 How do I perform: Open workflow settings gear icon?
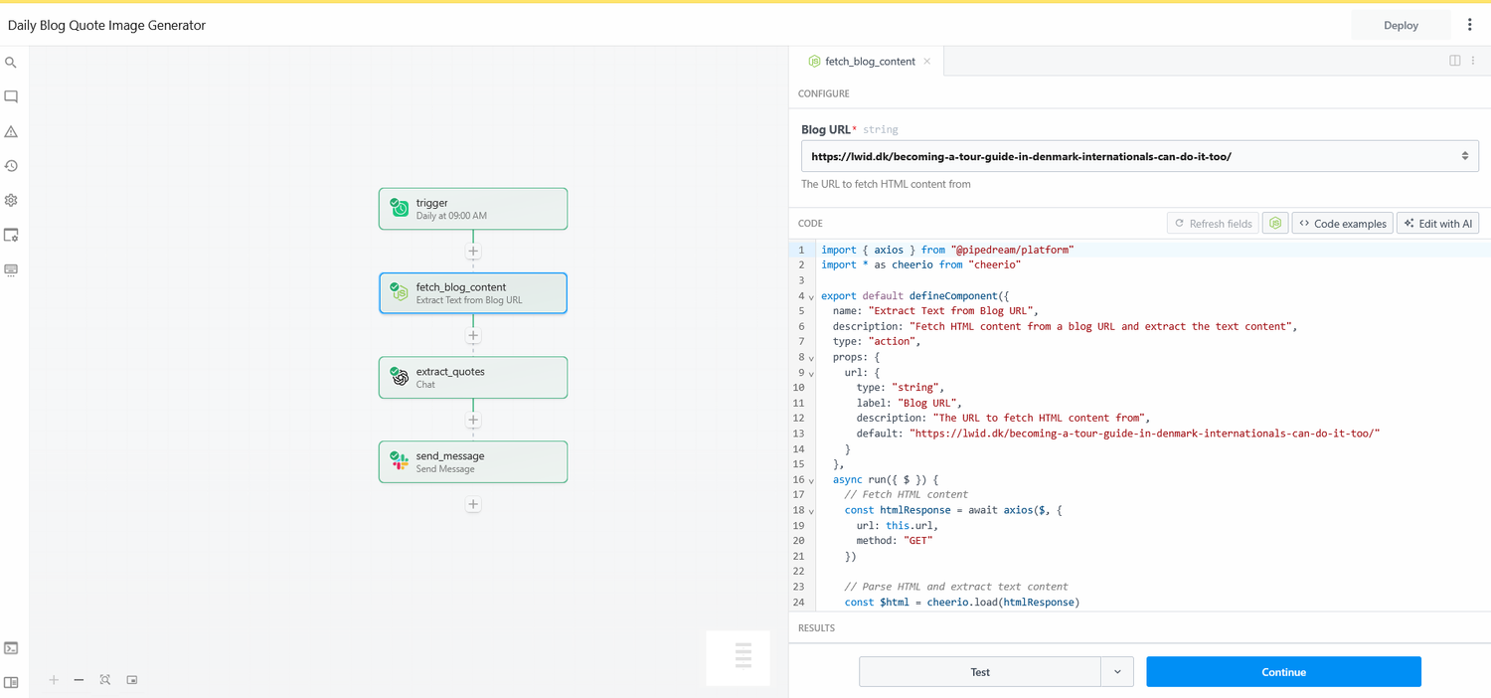pos(11,200)
